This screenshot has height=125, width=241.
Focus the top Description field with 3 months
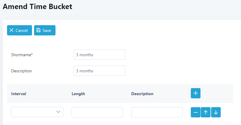99,71
